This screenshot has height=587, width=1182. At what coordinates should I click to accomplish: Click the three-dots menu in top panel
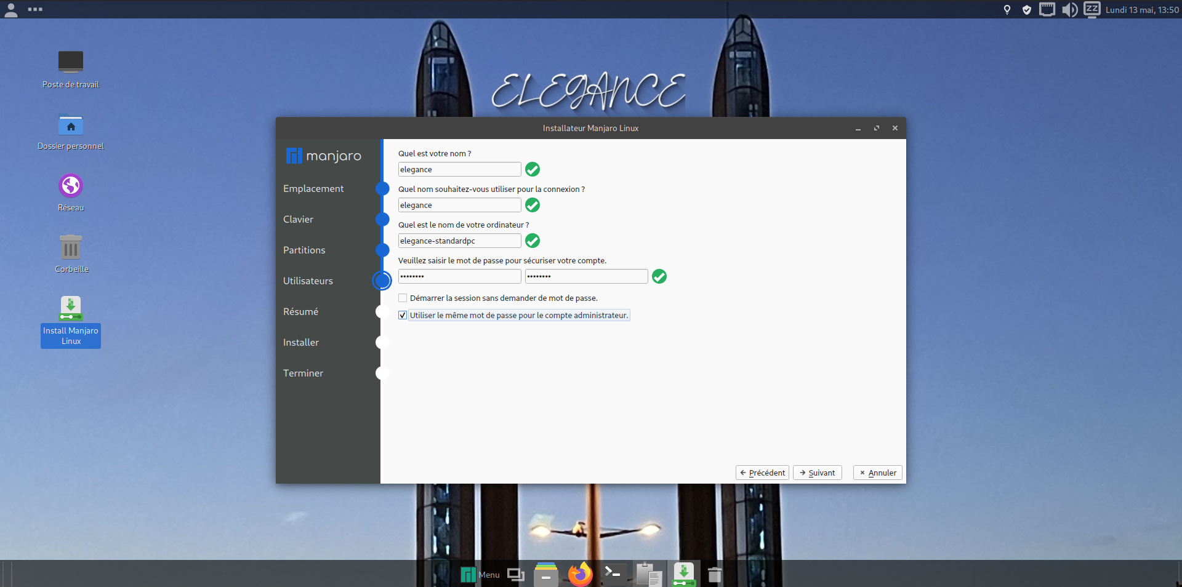[x=35, y=9]
